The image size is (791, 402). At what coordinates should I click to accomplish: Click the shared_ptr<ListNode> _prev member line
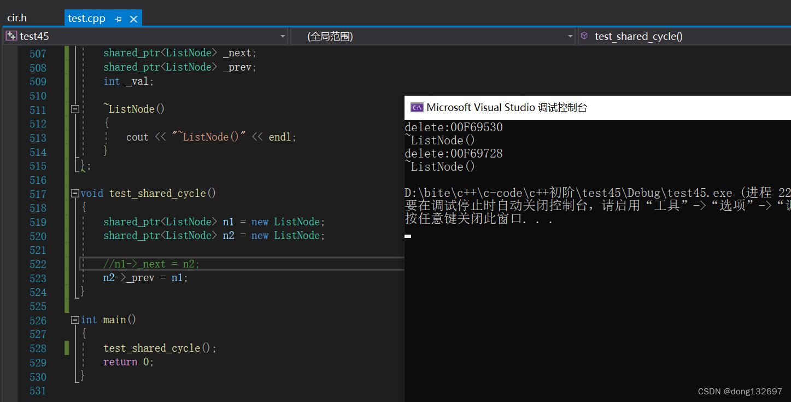click(x=180, y=67)
